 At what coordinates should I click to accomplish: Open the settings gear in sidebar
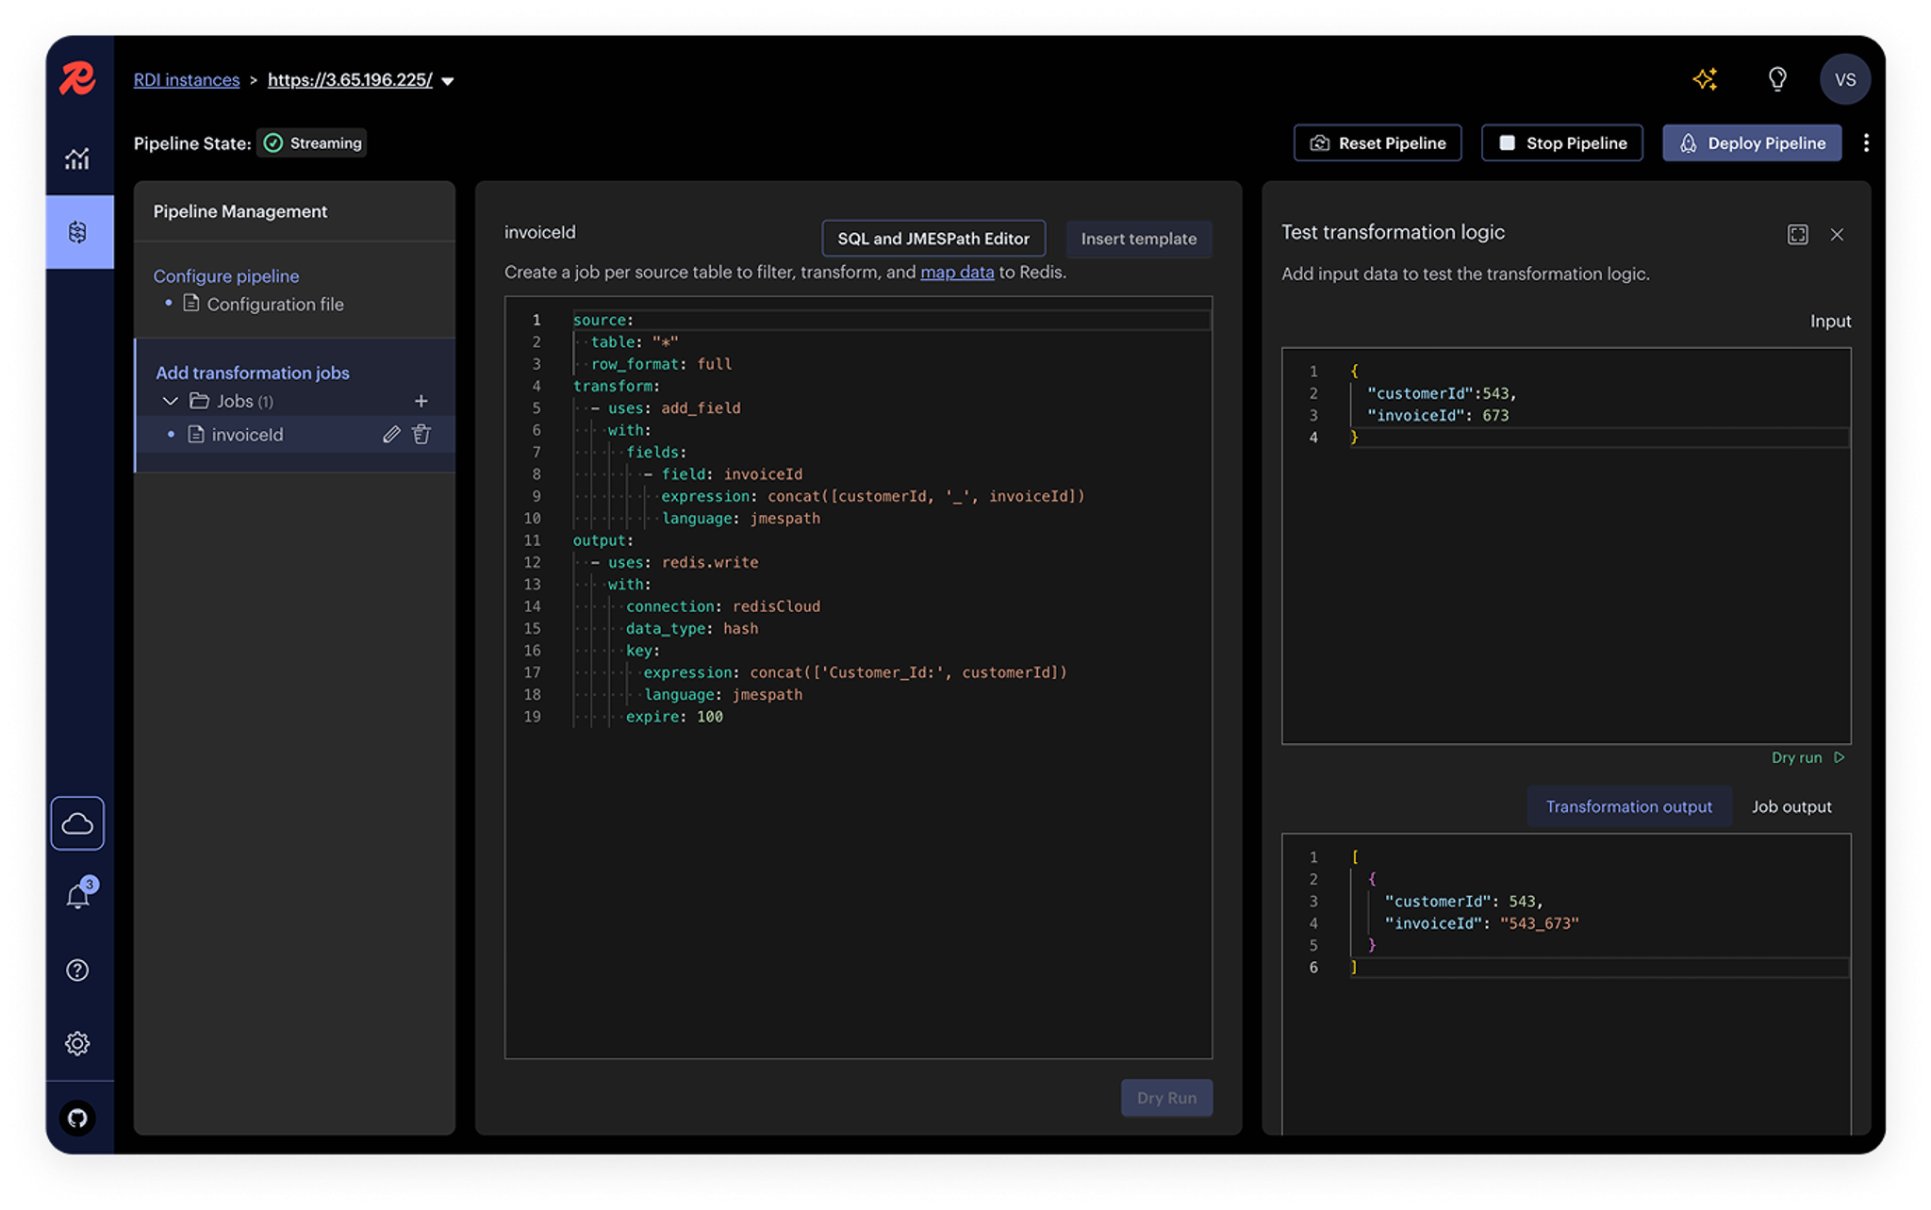click(x=77, y=1043)
